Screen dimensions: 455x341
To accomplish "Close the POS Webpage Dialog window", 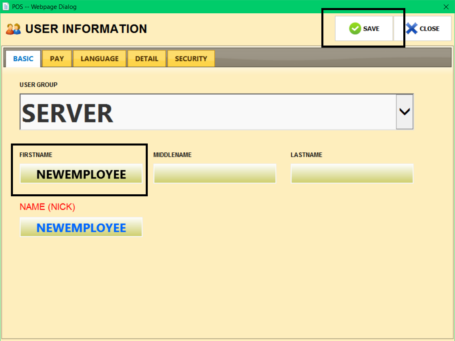I will (x=446, y=7).
